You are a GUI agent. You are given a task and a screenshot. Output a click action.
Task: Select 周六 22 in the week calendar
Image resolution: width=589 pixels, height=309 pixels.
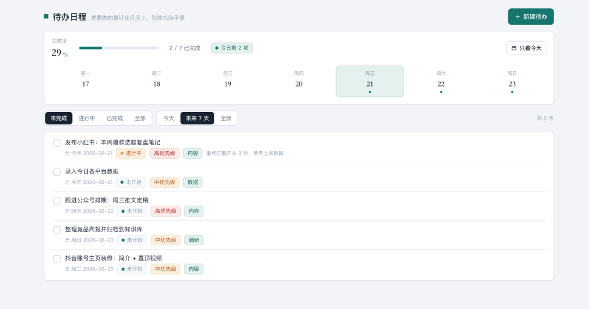coord(441,81)
